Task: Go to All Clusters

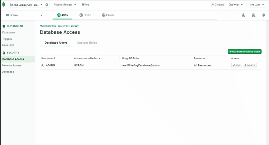Action: 218,5
